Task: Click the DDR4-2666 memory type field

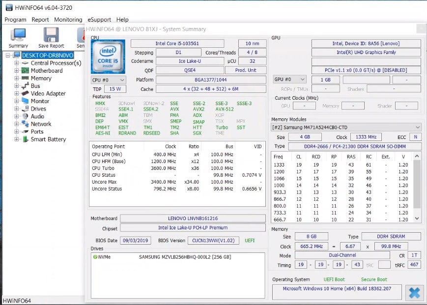Action: 355,146
